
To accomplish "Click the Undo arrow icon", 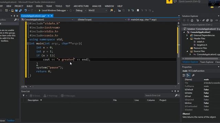I will click(x=25, y=11).
